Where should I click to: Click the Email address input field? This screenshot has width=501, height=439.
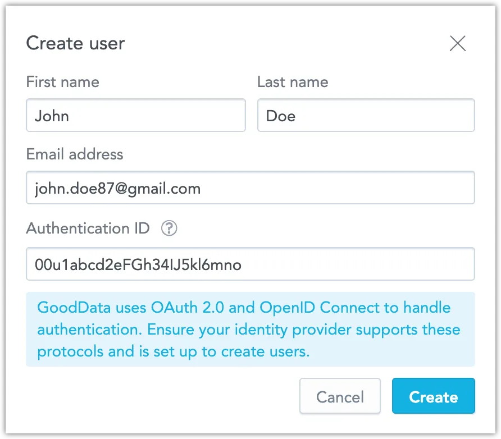pyautogui.click(x=250, y=188)
